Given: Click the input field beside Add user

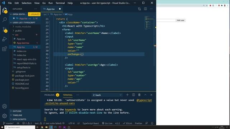Looking at the screenshot, I should click(x=166, y=20).
